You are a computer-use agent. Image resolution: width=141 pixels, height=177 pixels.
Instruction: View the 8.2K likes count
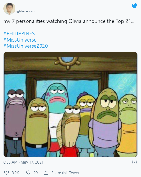click(x=15, y=173)
